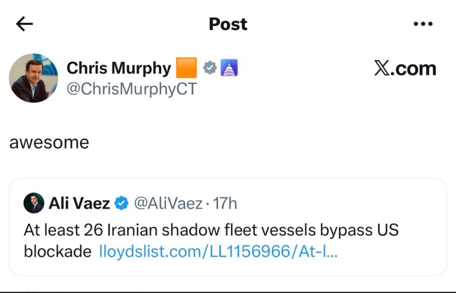Click the orange square beside Chris Murphy
This screenshot has height=293, width=456.
(x=187, y=68)
